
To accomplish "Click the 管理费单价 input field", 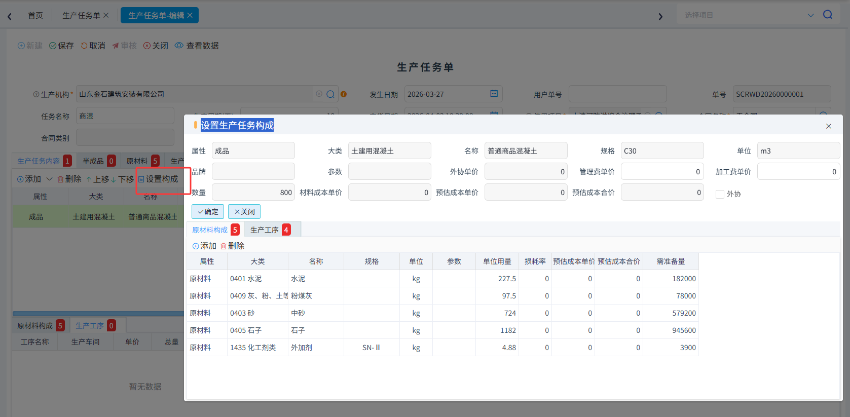I will [662, 172].
